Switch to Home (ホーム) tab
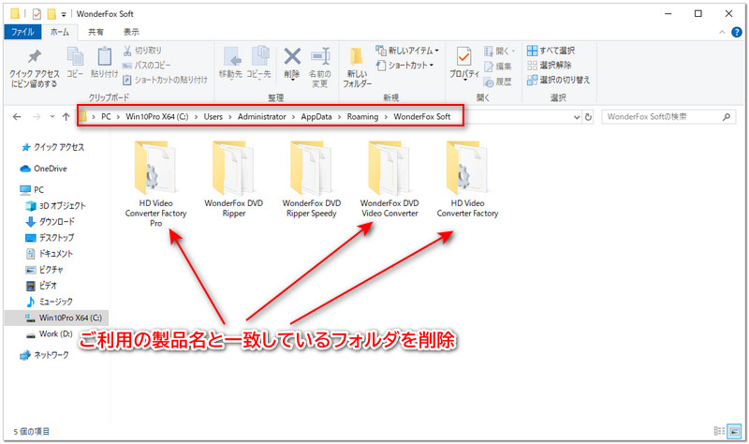749x444 pixels. pyautogui.click(x=60, y=32)
